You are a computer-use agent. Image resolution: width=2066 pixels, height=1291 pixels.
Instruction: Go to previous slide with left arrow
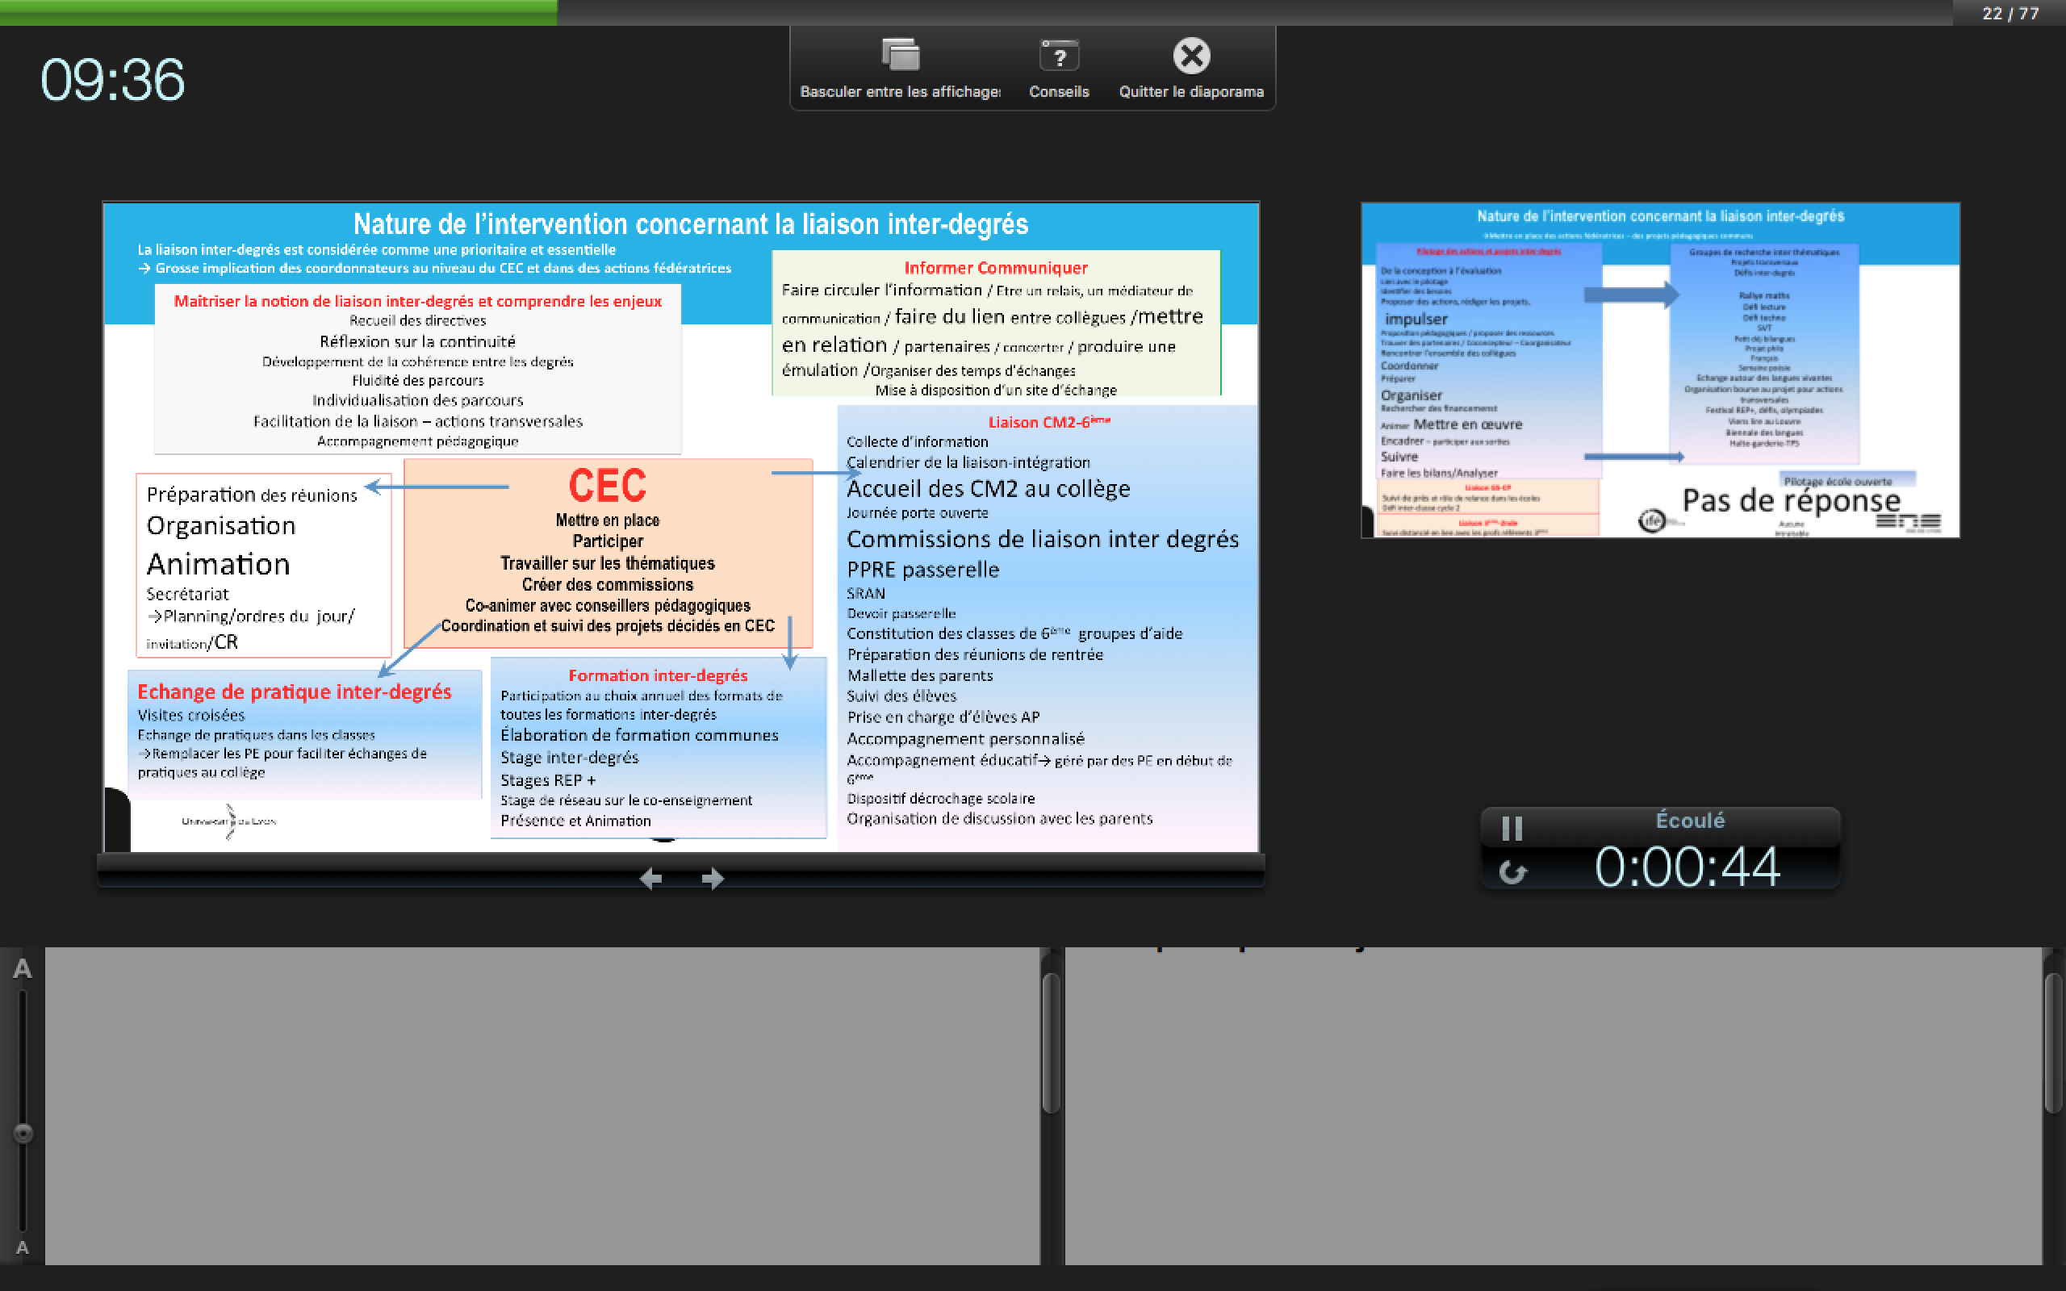coord(650,878)
